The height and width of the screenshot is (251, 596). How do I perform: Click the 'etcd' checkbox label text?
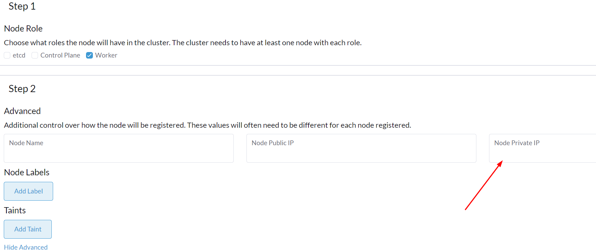pos(19,55)
